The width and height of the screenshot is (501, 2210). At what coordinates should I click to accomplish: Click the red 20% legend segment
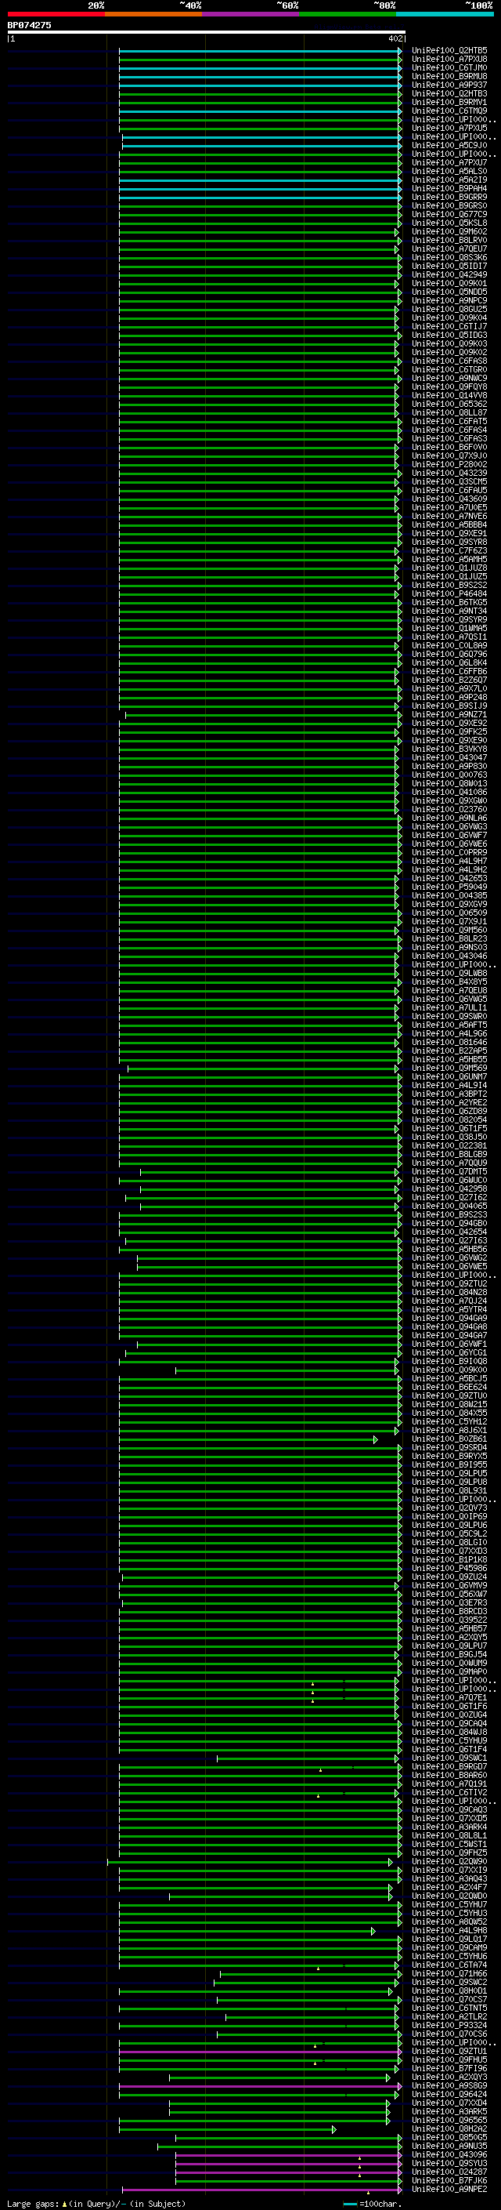coord(56,14)
